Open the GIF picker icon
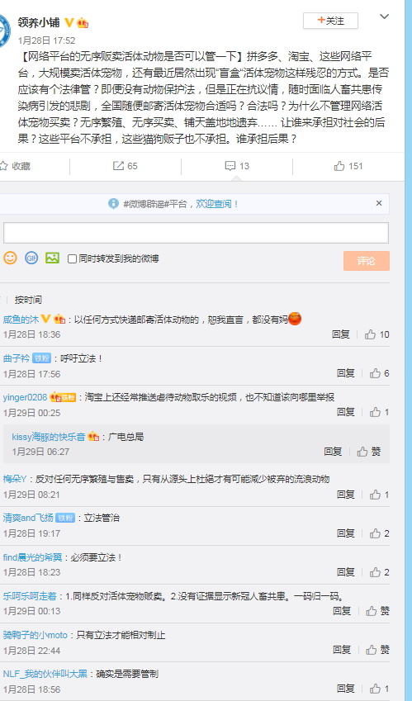The height and width of the screenshot is (701, 412). 31,258
